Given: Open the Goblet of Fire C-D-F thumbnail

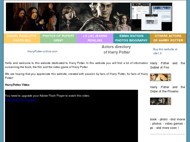Looking at the screenshot, I should (160, 77).
